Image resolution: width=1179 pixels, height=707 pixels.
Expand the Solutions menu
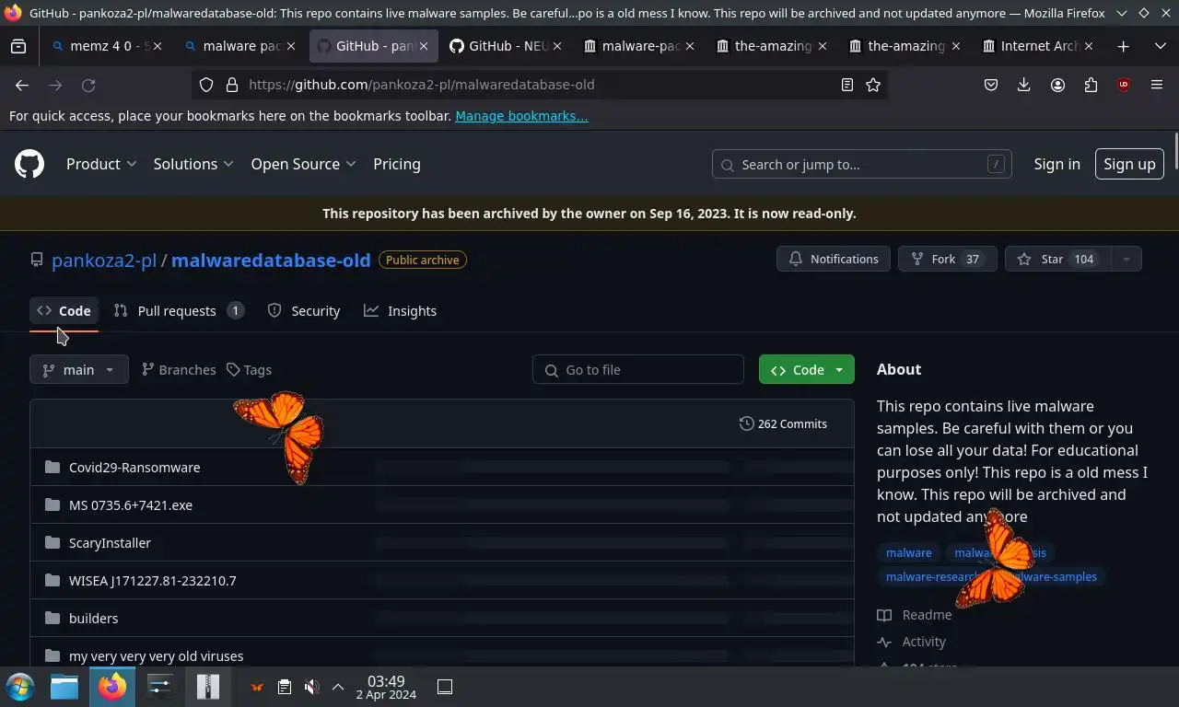point(193,164)
